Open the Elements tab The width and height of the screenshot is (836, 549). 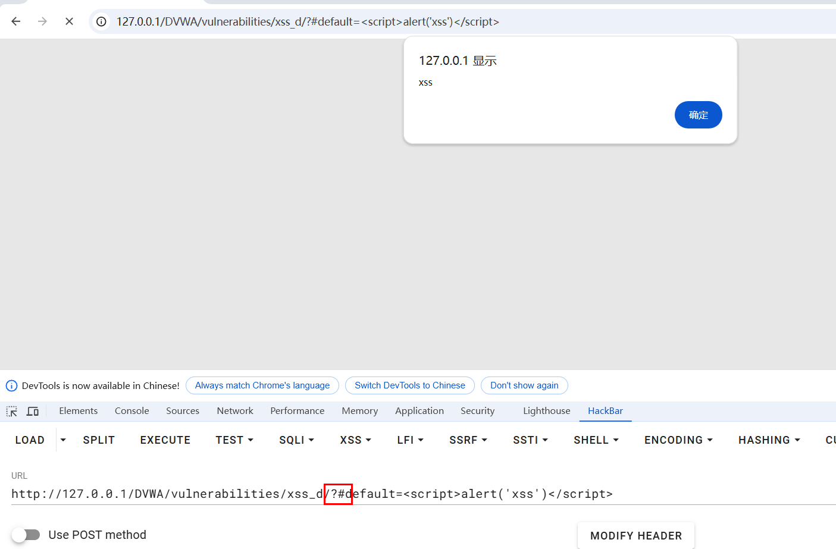pos(79,411)
